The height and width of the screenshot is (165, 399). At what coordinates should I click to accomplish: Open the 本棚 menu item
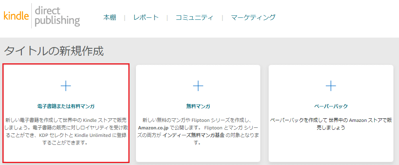[110, 17]
